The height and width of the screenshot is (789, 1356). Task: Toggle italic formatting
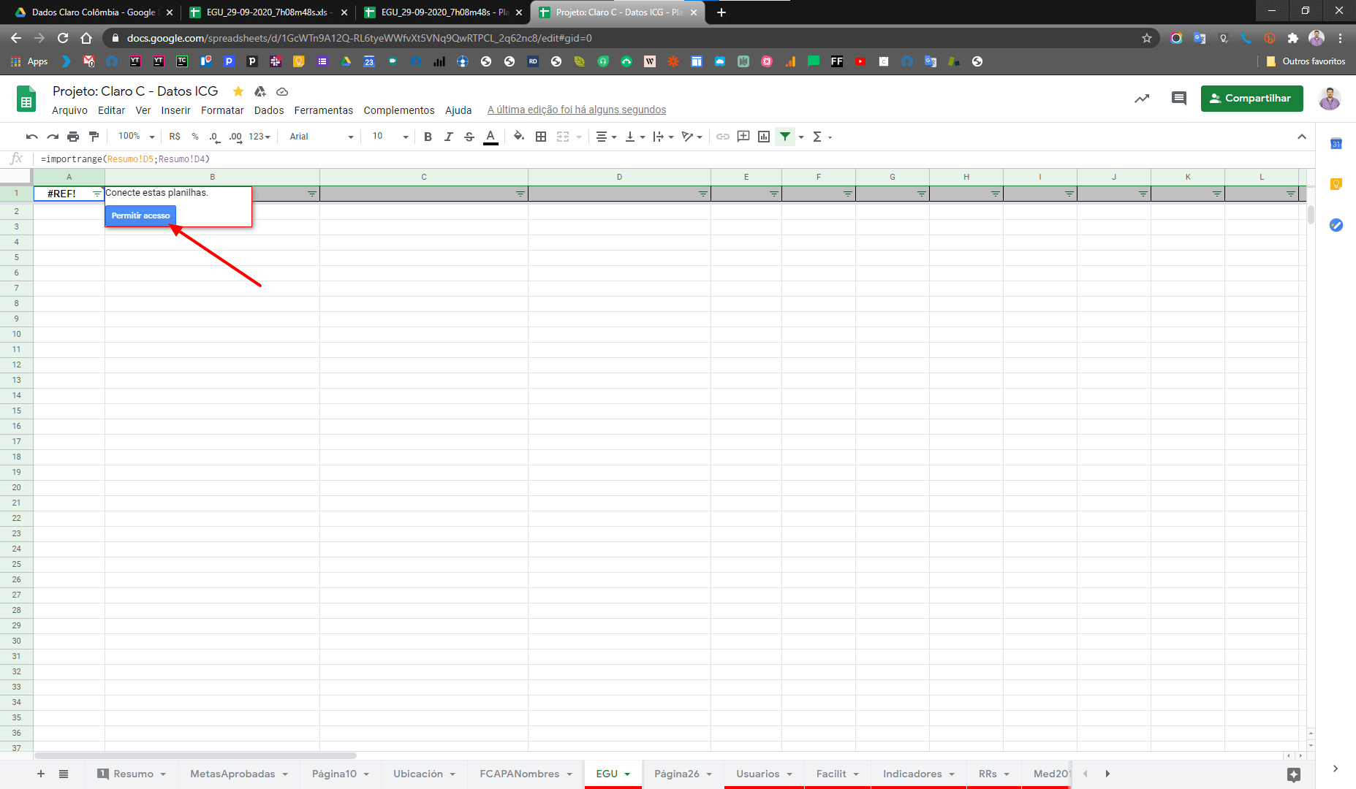[x=448, y=137]
